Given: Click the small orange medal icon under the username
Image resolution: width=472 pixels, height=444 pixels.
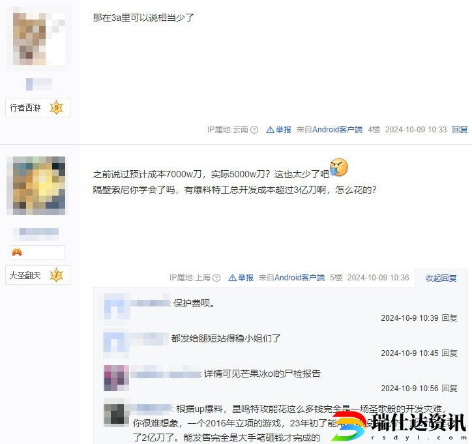Looking at the screenshot, I should 17,252.
